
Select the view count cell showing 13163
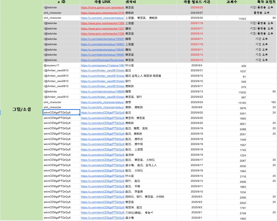[230, 103]
